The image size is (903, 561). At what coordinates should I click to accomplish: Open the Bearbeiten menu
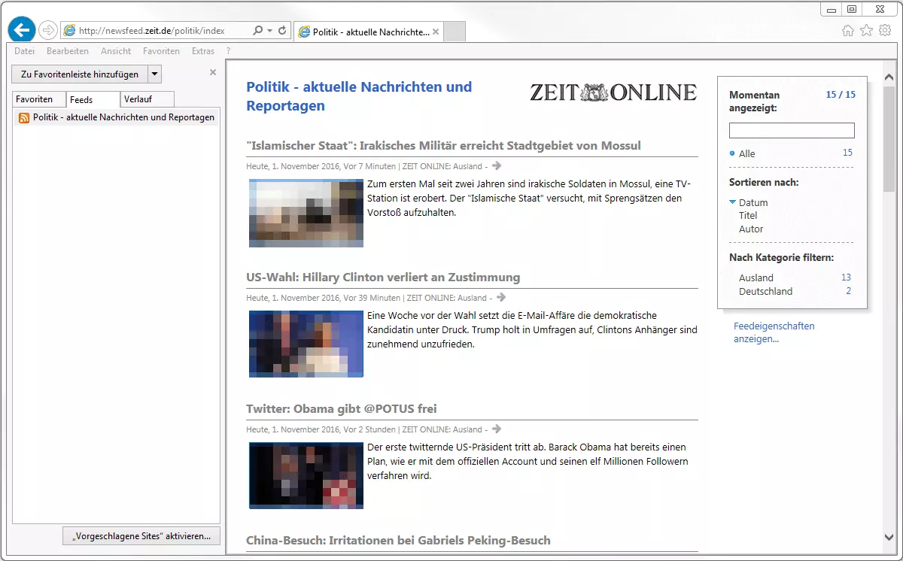point(68,51)
